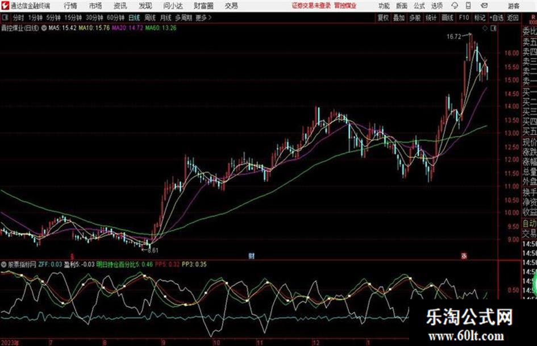Click the mobile phone icon
Viewport: 537px width, 346px height.
(468, 6)
